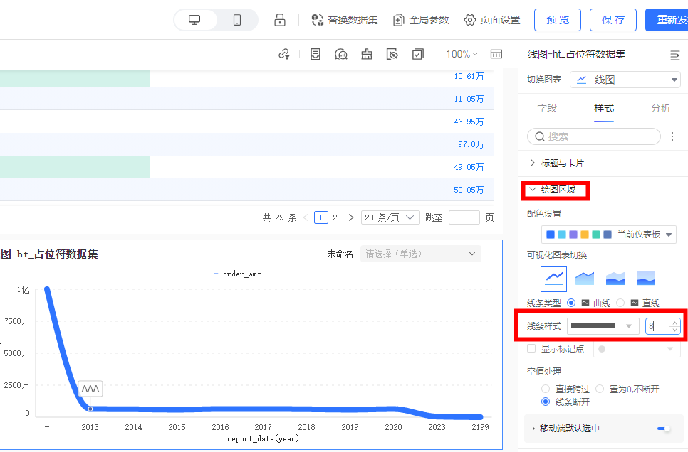The width and height of the screenshot is (688, 452).
Task: Open the 20 条/页 page size dropdown
Action: pyautogui.click(x=390, y=217)
